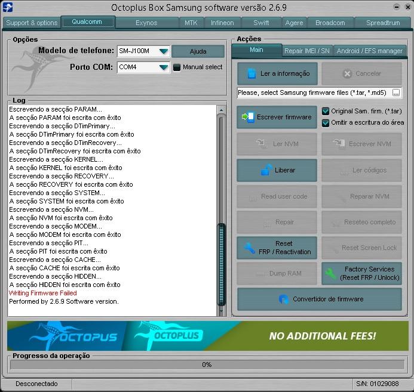
Task: Click the Log scroll up arrow
Action: coord(221,110)
